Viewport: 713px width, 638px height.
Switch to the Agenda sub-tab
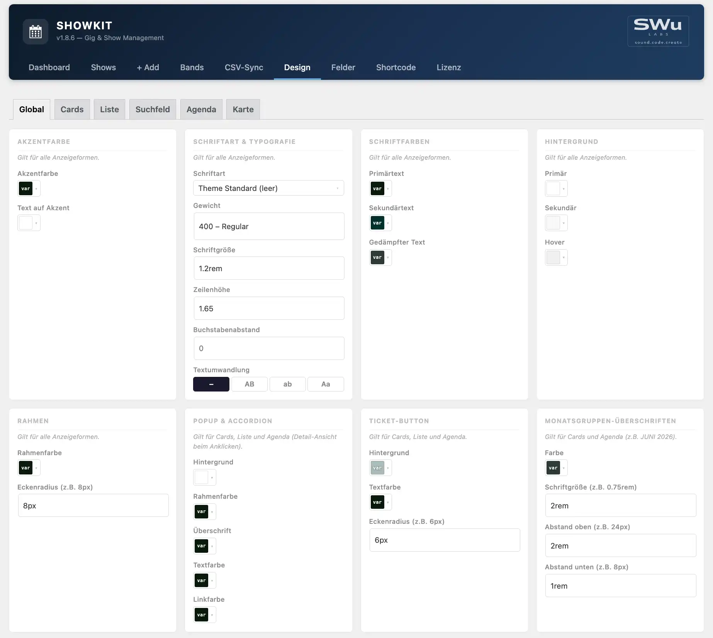(x=201, y=109)
